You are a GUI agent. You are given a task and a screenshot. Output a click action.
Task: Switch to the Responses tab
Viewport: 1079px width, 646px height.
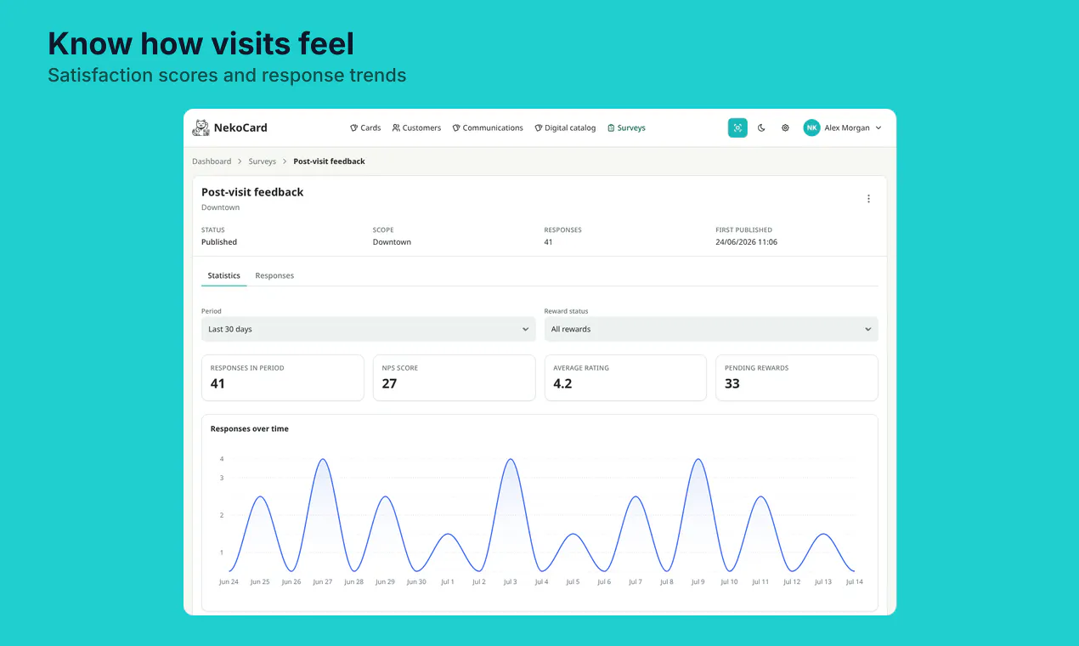[x=274, y=275]
